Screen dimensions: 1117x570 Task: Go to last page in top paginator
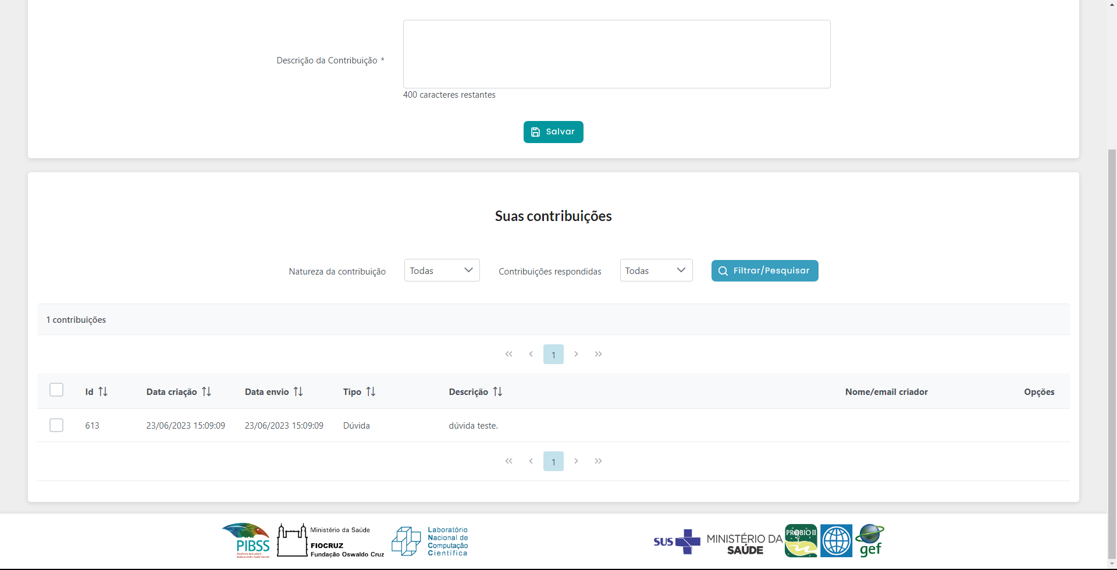coord(598,354)
